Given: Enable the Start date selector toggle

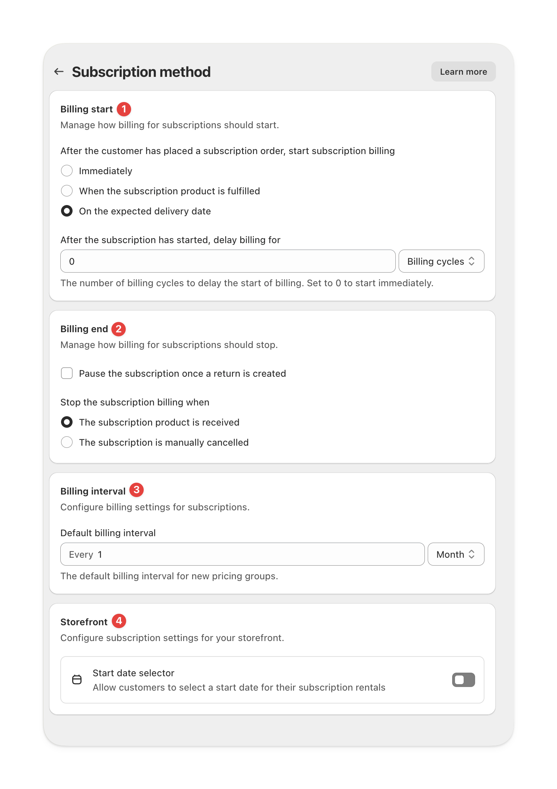Looking at the screenshot, I should point(463,680).
